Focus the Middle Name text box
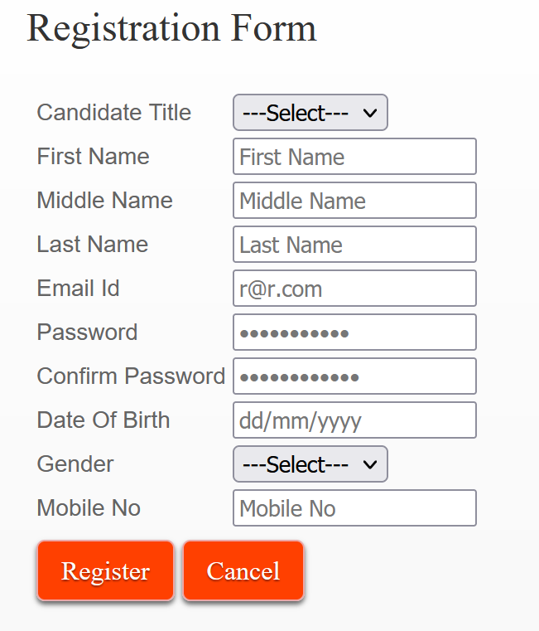Screen dimensions: 539x631 354,201
